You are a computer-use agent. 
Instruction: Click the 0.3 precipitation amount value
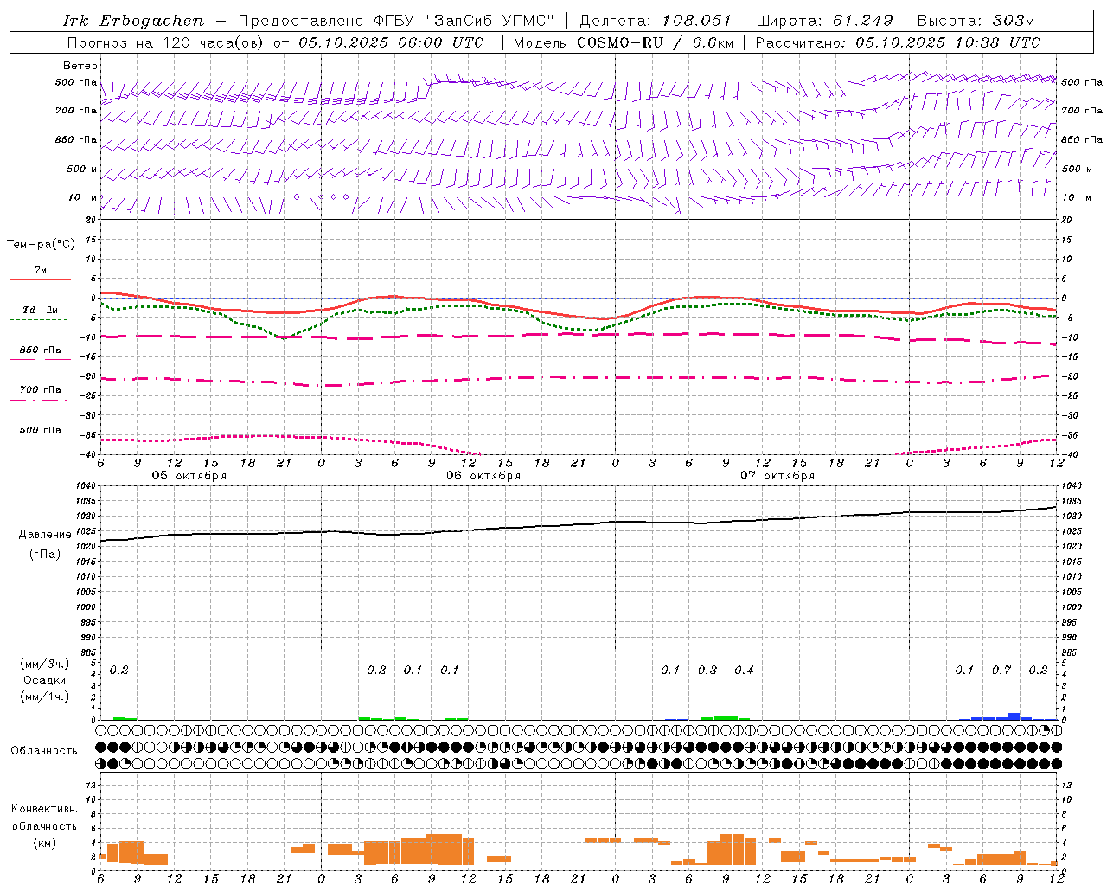(x=707, y=670)
